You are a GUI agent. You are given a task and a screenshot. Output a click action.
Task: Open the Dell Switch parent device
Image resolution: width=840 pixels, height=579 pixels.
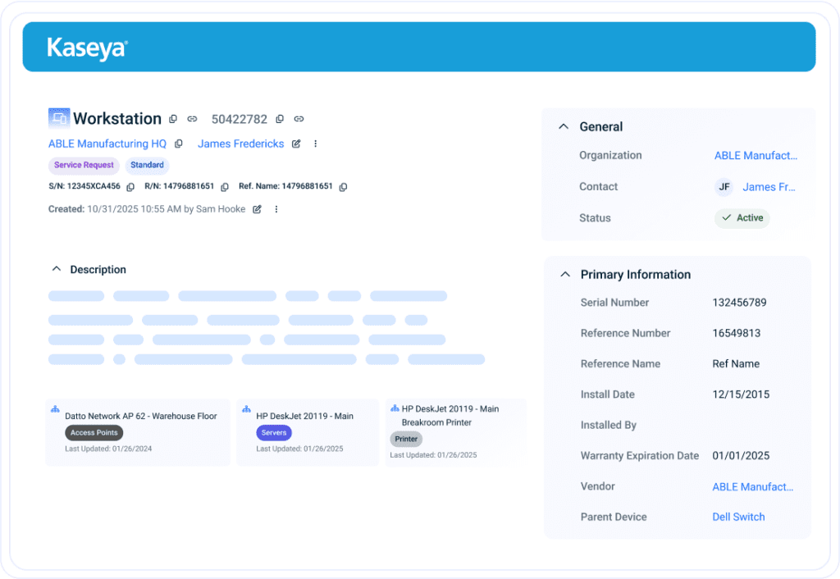pos(738,517)
